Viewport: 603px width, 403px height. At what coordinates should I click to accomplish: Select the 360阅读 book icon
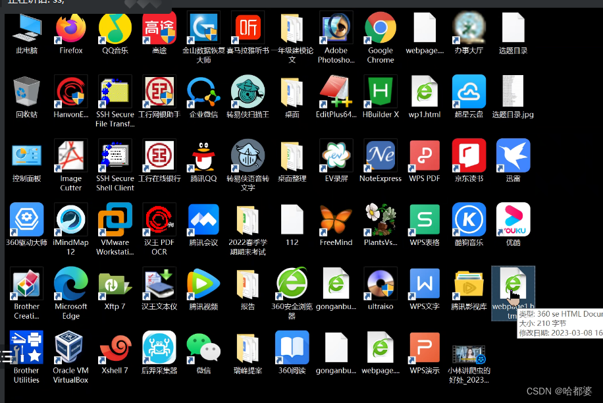292,347
